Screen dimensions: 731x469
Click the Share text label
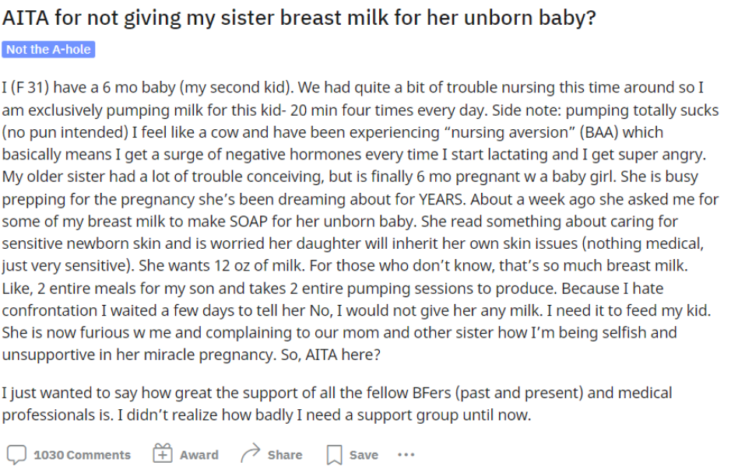[x=285, y=455]
